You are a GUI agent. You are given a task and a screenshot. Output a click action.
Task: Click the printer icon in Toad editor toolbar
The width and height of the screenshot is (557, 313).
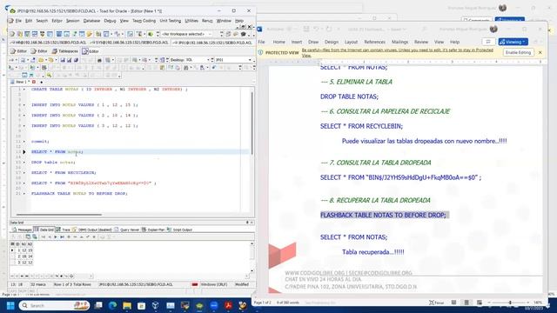coord(99,60)
